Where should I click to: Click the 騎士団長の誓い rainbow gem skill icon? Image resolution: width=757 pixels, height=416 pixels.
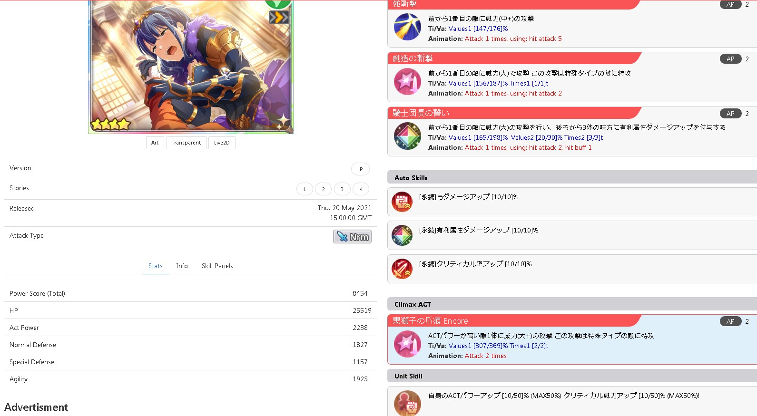pyautogui.click(x=407, y=136)
